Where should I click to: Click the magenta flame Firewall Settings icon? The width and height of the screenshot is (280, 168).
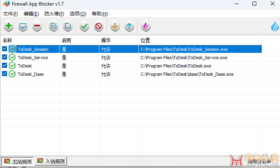[x=146, y=26]
